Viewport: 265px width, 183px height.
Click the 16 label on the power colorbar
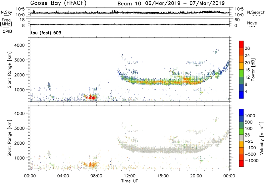(247, 70)
